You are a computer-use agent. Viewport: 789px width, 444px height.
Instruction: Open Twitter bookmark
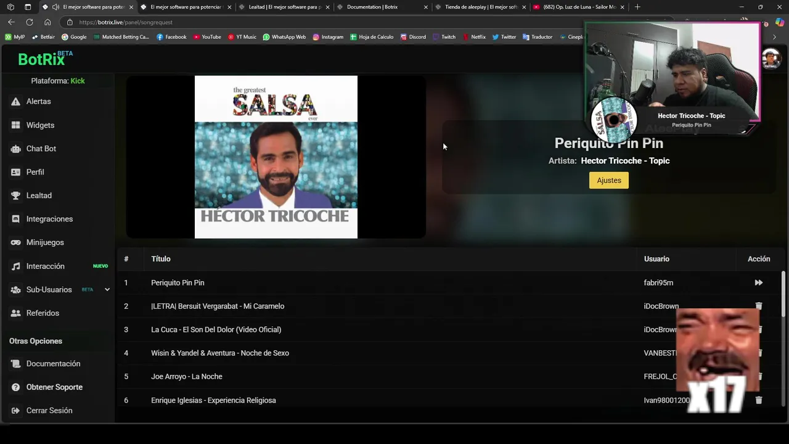[x=504, y=37]
